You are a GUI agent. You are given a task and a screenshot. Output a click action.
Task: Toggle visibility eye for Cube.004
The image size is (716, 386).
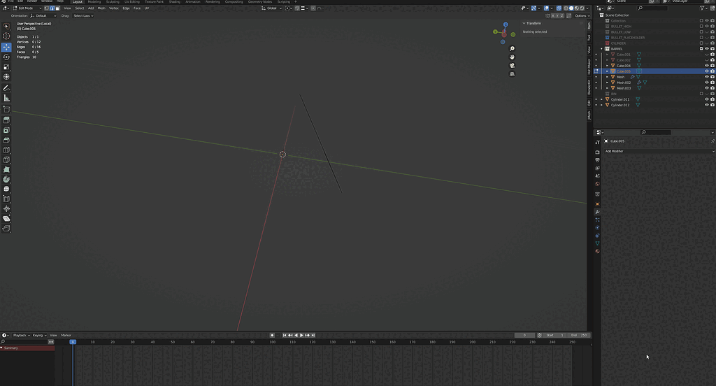point(707,66)
